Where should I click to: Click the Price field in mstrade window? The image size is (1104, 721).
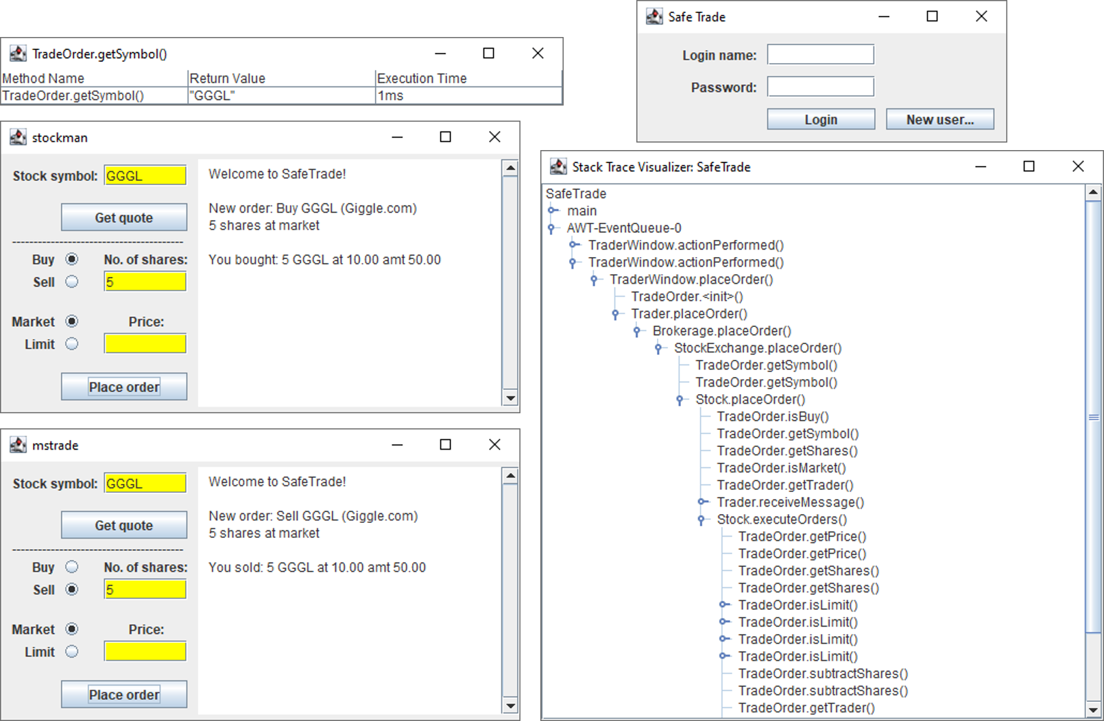tap(145, 651)
